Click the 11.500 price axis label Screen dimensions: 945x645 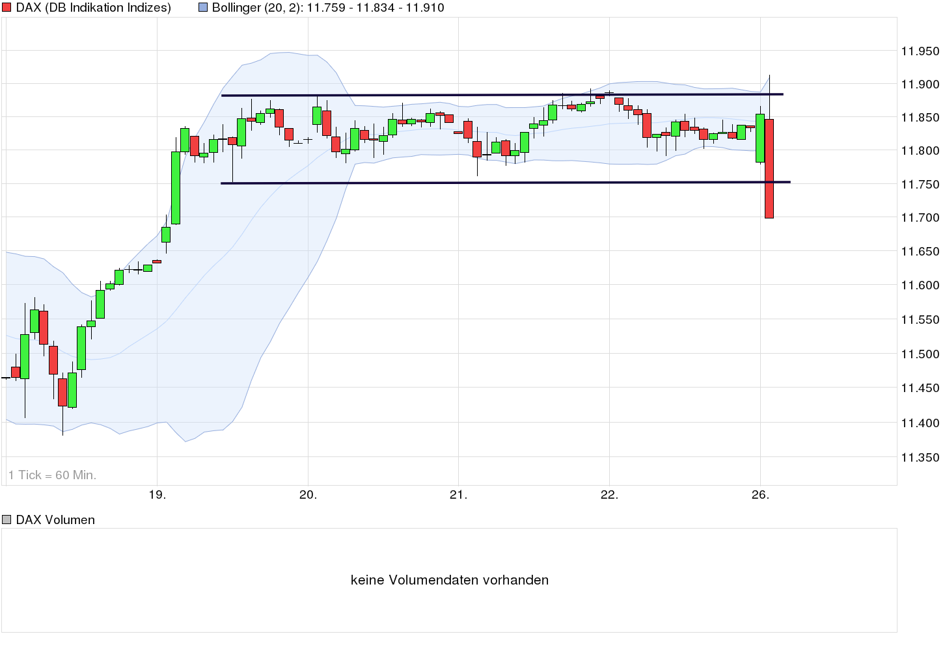click(x=920, y=354)
